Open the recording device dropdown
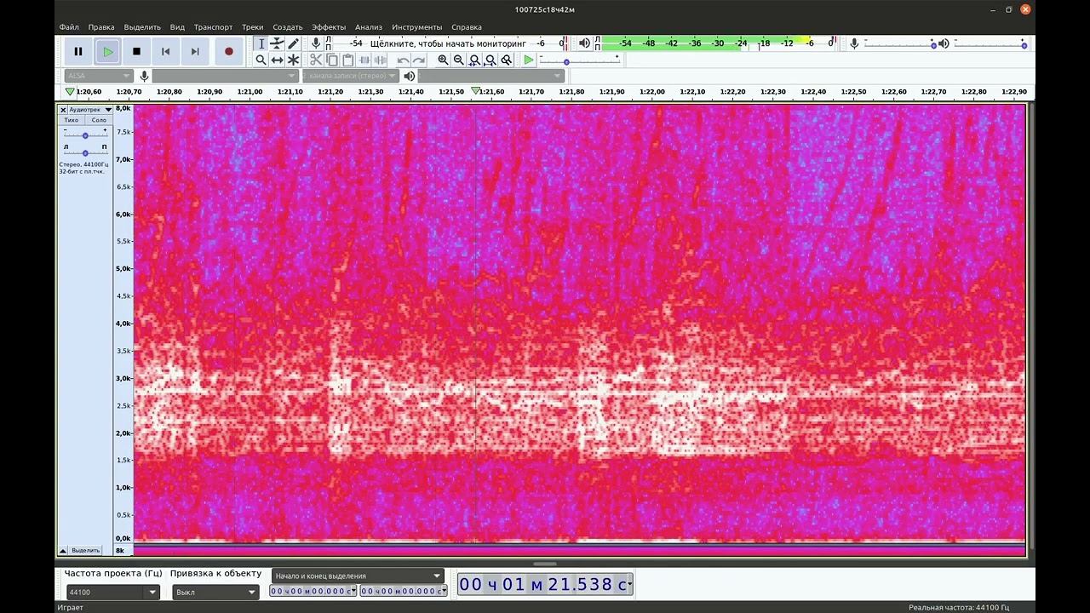Screen dimensions: 1090x613 (x=225, y=76)
